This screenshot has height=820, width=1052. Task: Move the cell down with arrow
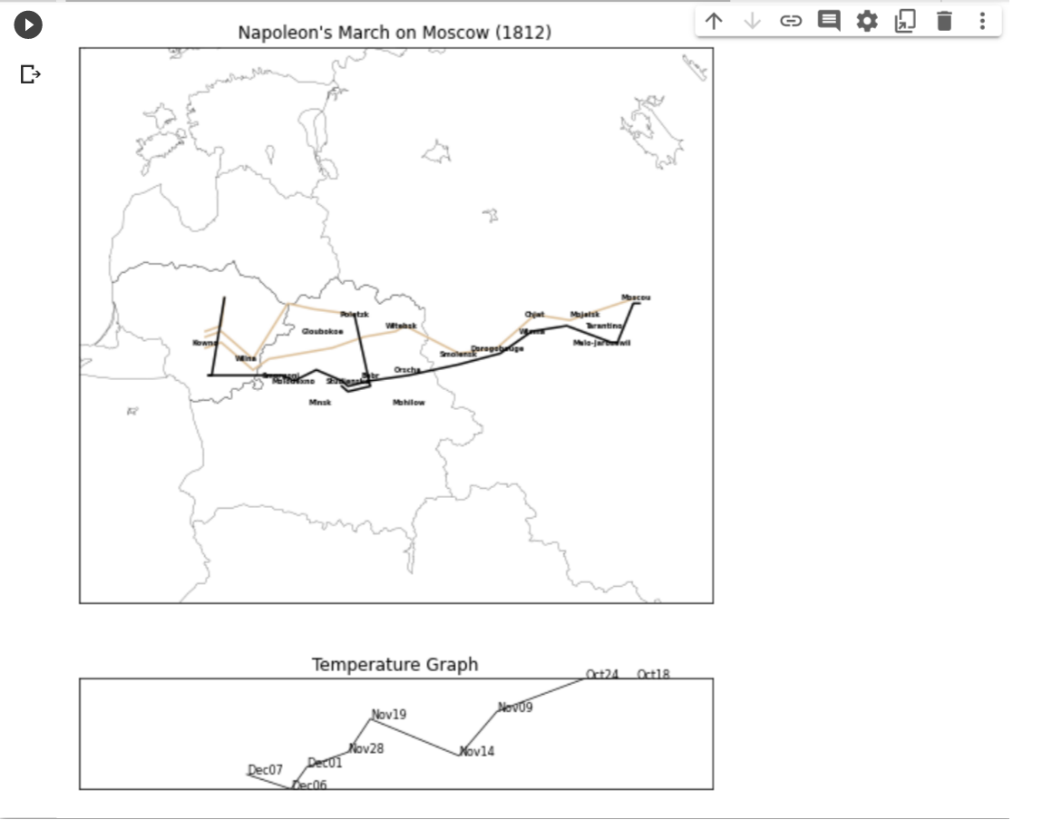pos(752,21)
